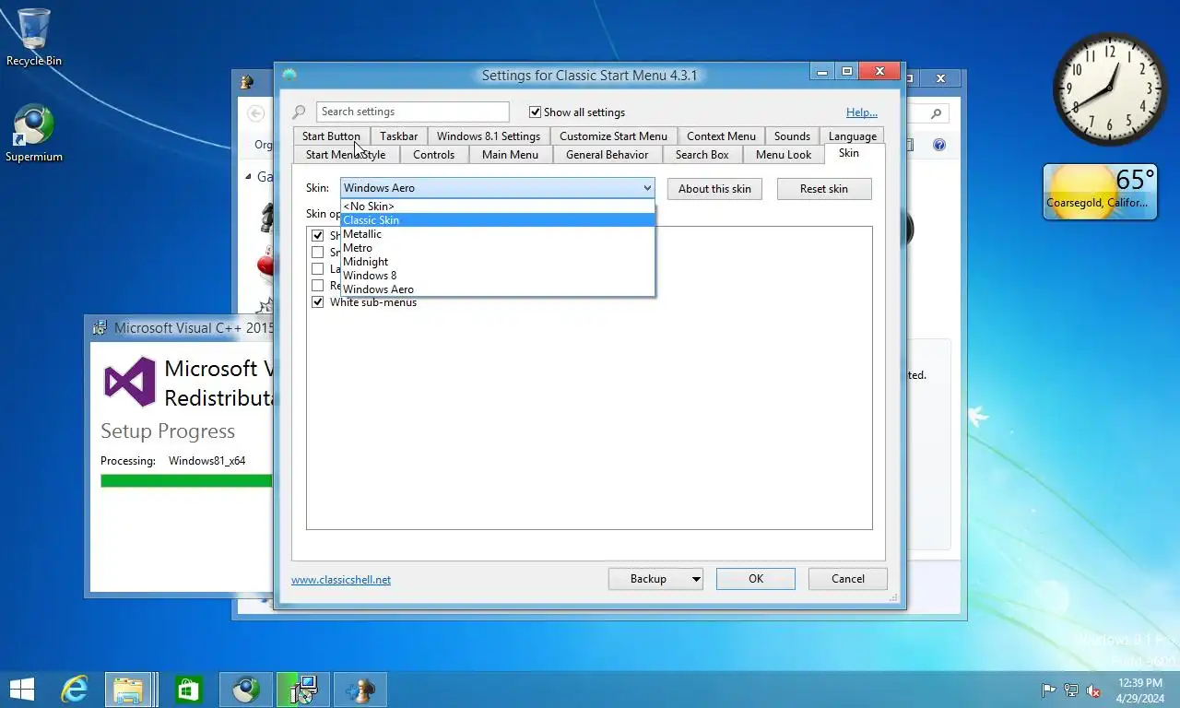Toggle the checkbox labeled starting with Re
This screenshot has width=1180, height=708.
318,286
